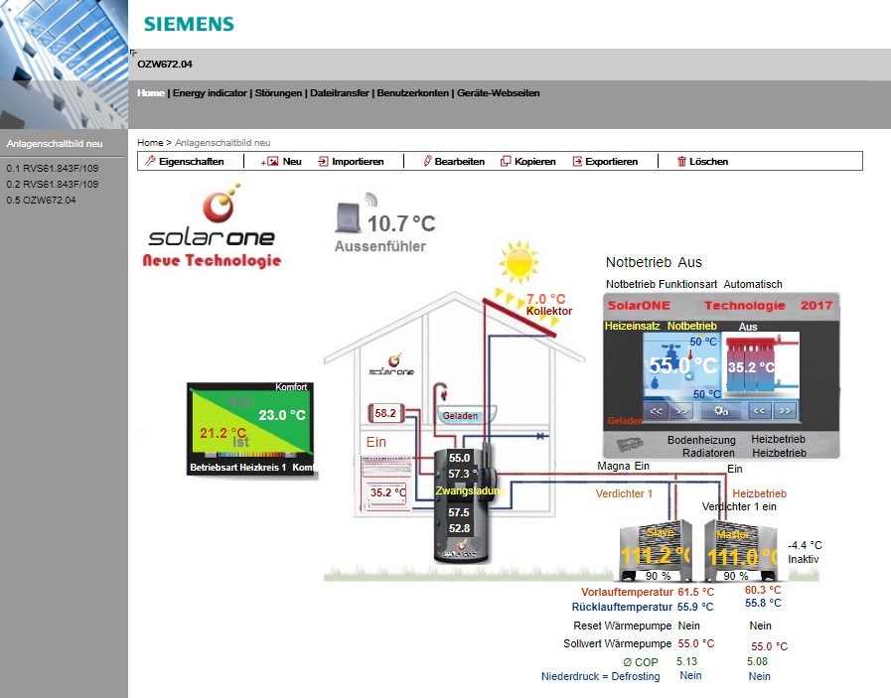Select device 0.2 RVS61.843F/109
Viewport: 891px width, 698px height.
point(53,184)
